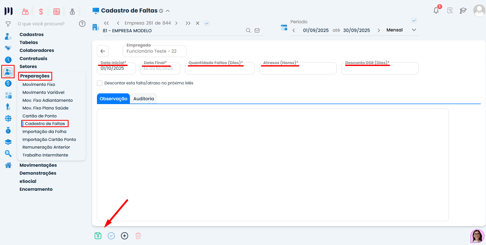The width and height of the screenshot is (486, 245).
Task: Save record with green floppy icon
Action: [x=98, y=236]
